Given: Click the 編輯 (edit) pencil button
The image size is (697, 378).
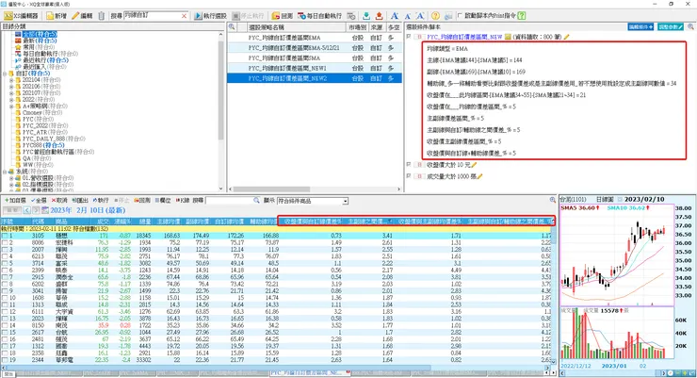Looking at the screenshot, I should 82,16.
